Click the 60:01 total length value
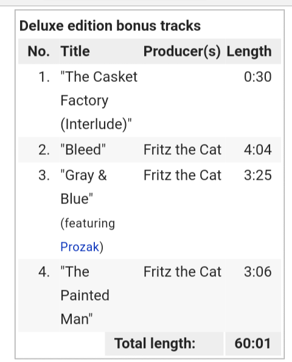Image resolution: width=292 pixels, height=362 pixels. pyautogui.click(x=252, y=343)
